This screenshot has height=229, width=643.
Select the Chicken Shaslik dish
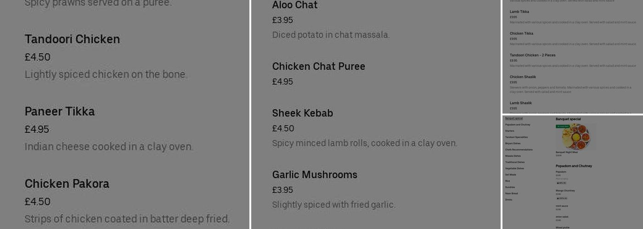point(523,77)
